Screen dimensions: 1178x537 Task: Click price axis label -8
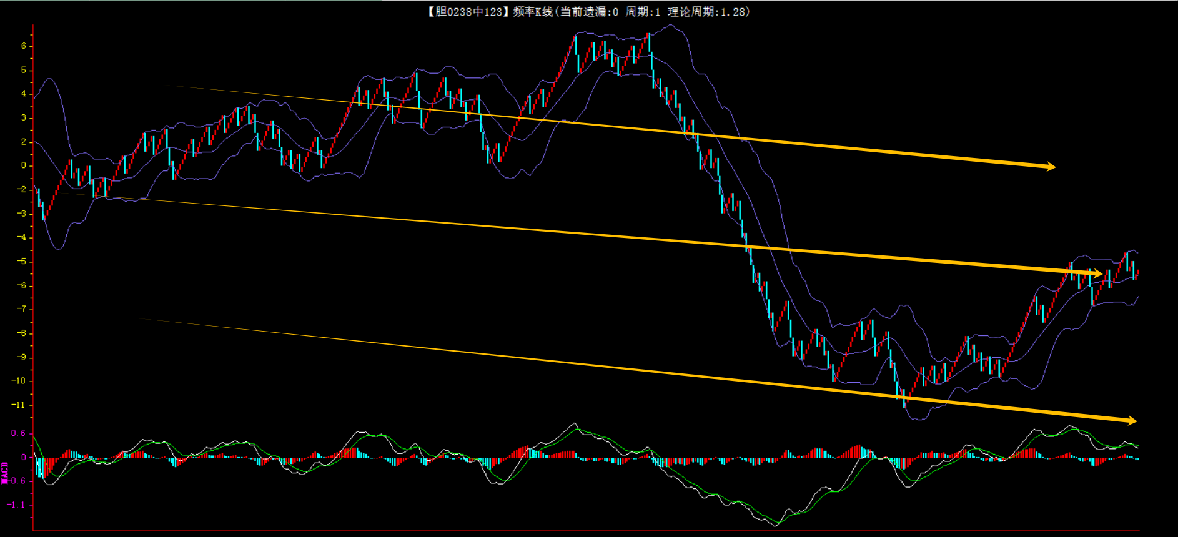(x=21, y=333)
